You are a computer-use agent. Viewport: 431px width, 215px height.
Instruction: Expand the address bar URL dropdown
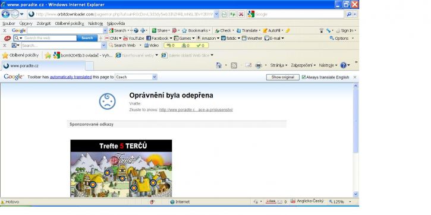(x=216, y=14)
